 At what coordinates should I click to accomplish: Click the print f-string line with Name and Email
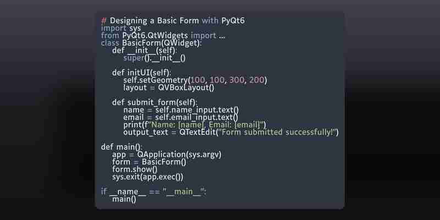click(195, 125)
